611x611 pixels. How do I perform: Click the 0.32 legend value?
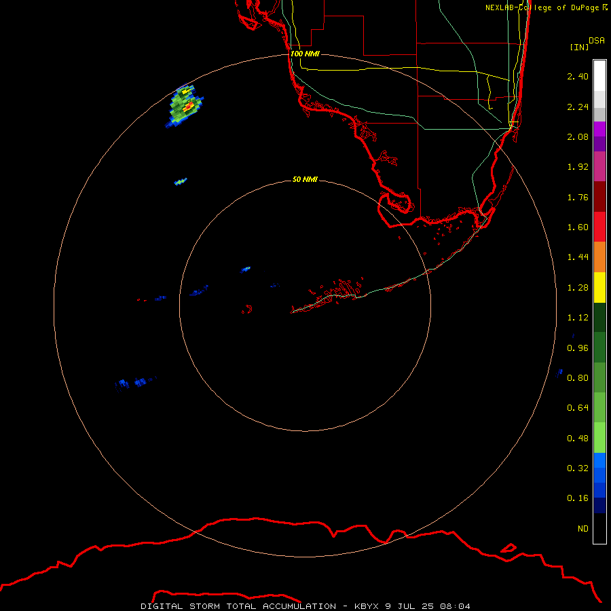point(578,468)
